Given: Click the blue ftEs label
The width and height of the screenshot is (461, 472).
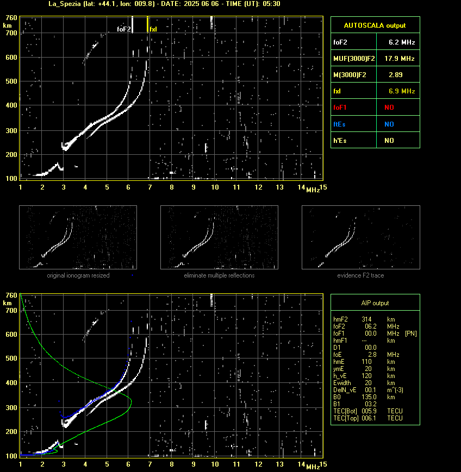Looking at the screenshot, I should 339,124.
